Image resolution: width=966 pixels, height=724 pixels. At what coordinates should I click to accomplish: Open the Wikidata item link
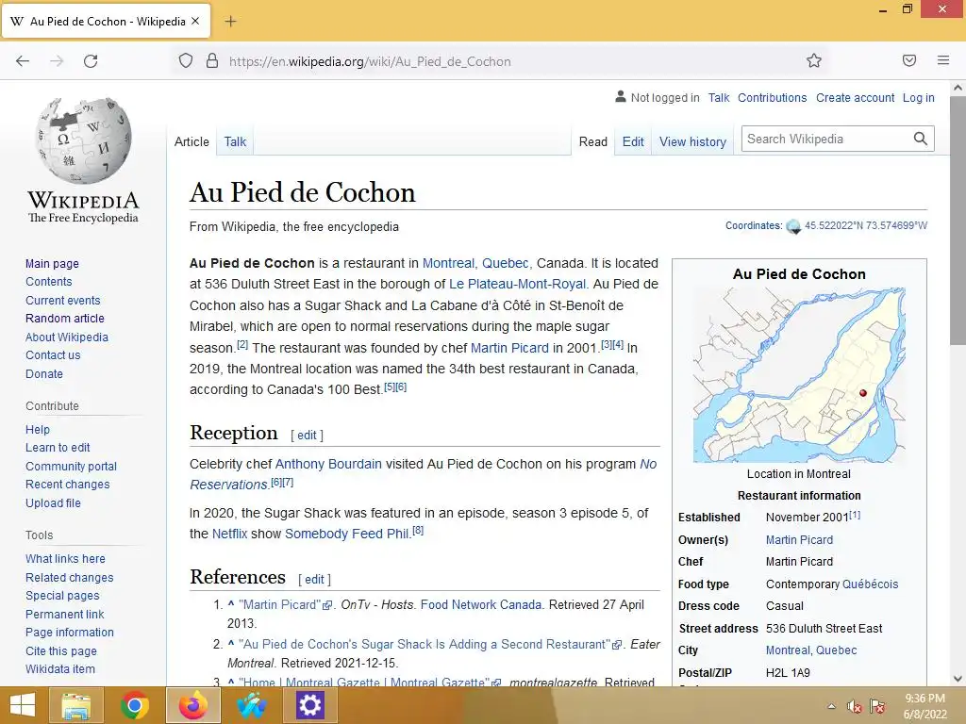point(60,669)
